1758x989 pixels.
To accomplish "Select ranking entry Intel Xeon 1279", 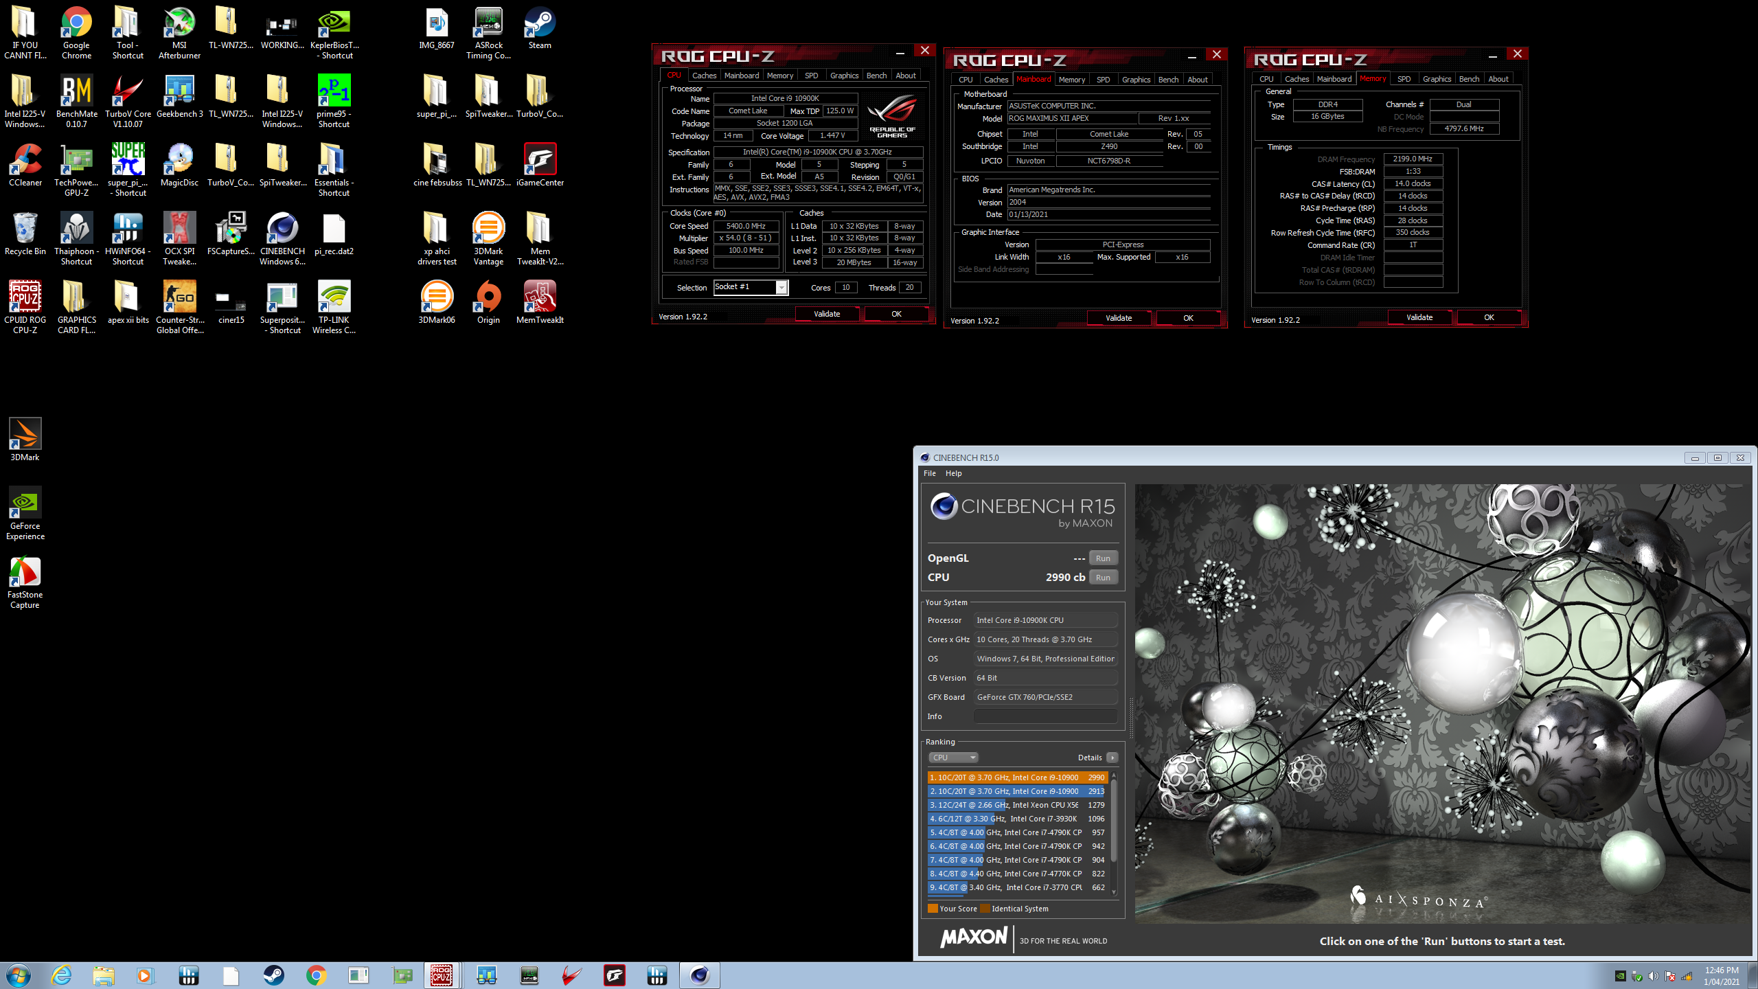I will (1017, 805).
